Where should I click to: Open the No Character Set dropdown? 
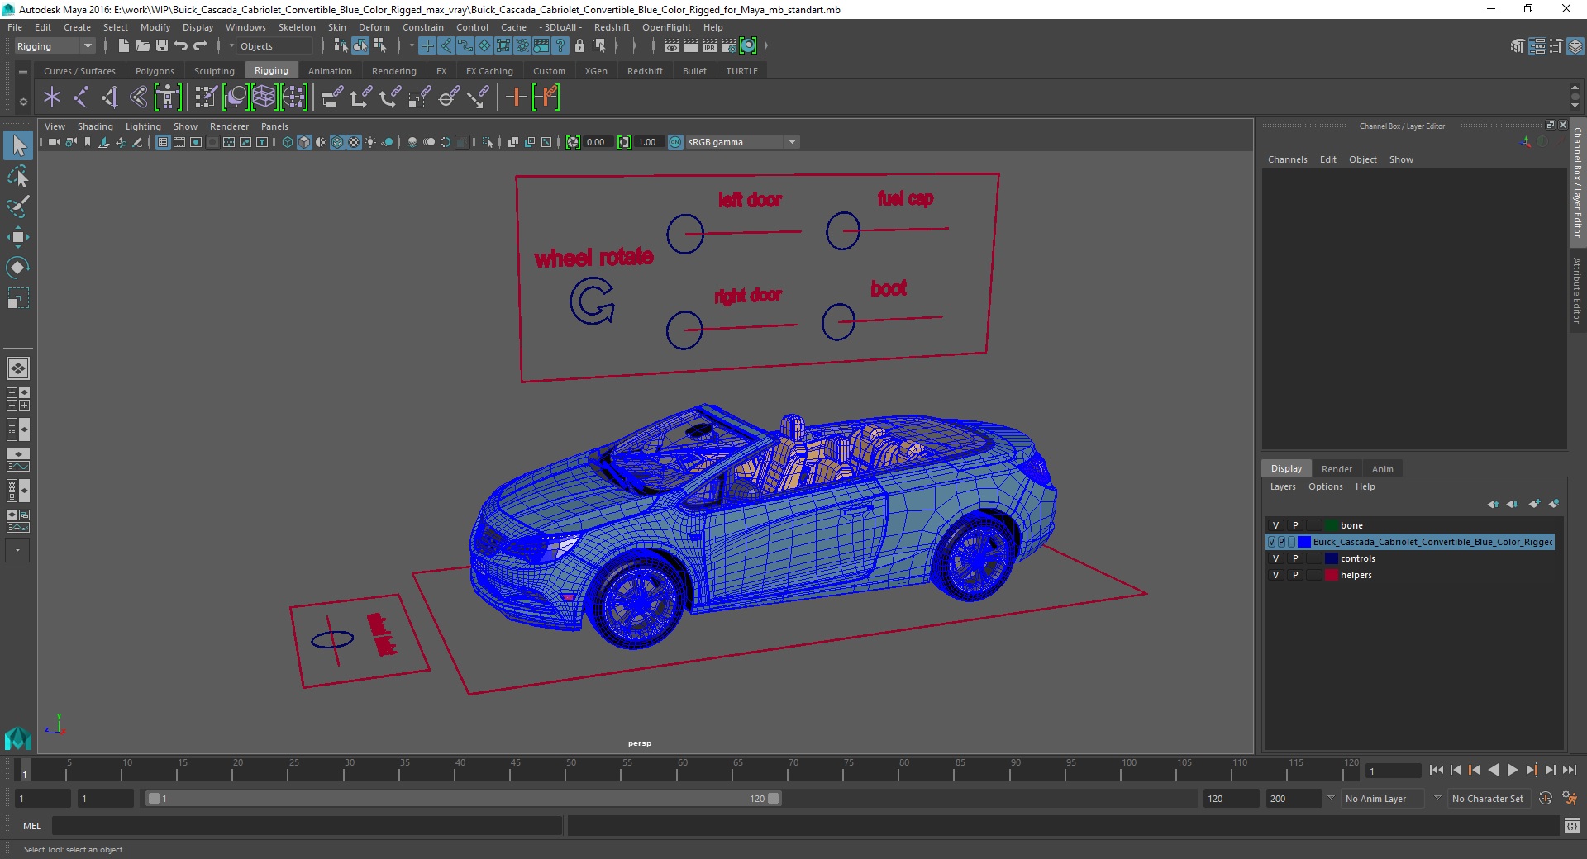(x=1488, y=799)
